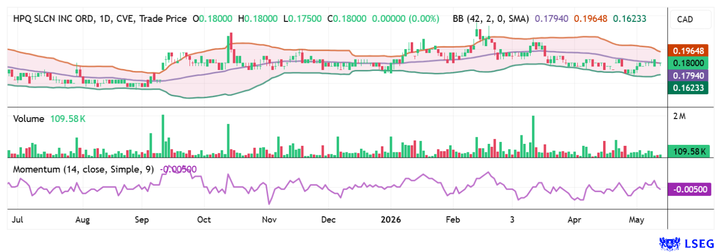
Task: Click the Jul label on time axis
Action: pyautogui.click(x=17, y=219)
